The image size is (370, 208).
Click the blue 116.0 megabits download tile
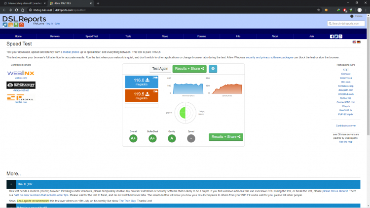click(142, 82)
